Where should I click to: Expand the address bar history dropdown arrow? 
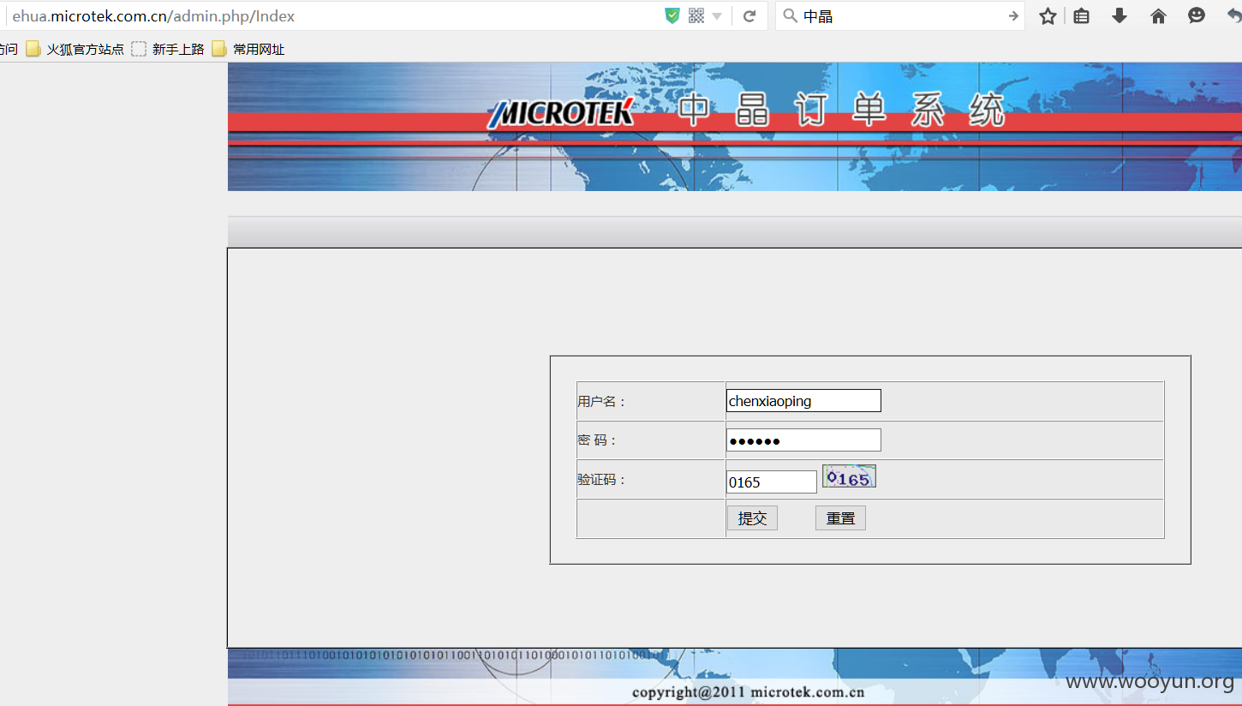point(717,16)
